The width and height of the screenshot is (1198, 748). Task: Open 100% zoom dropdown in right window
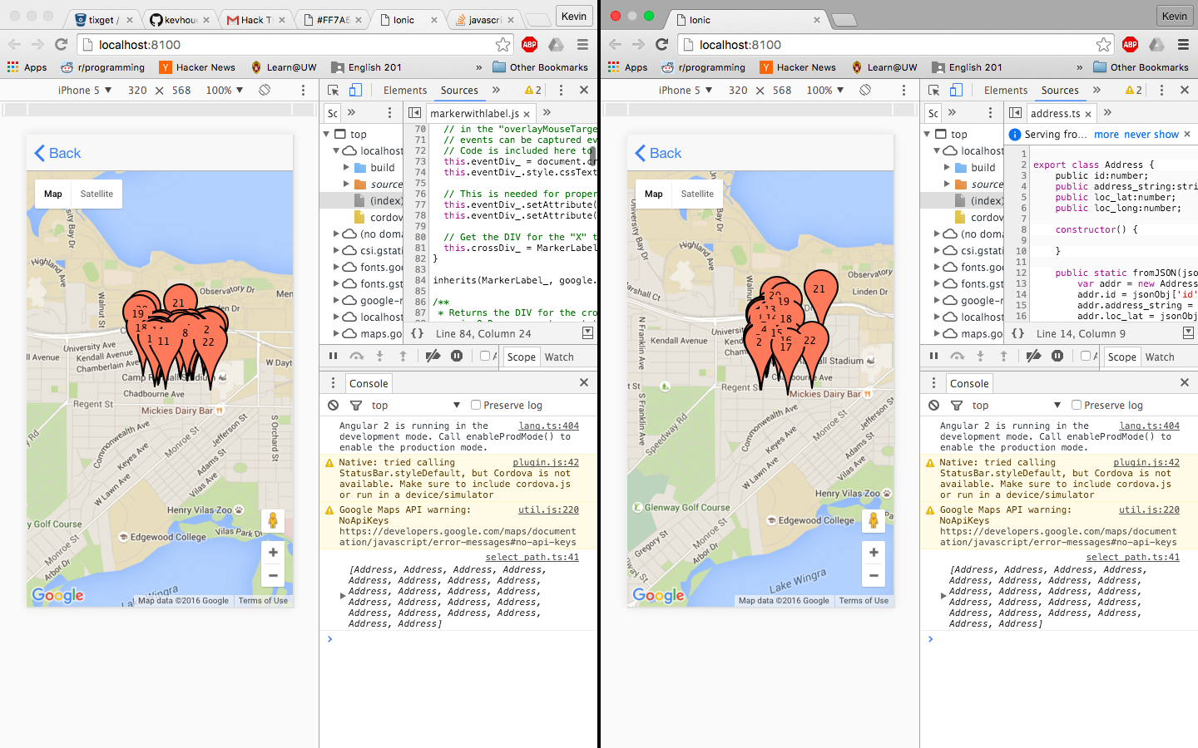tap(824, 90)
